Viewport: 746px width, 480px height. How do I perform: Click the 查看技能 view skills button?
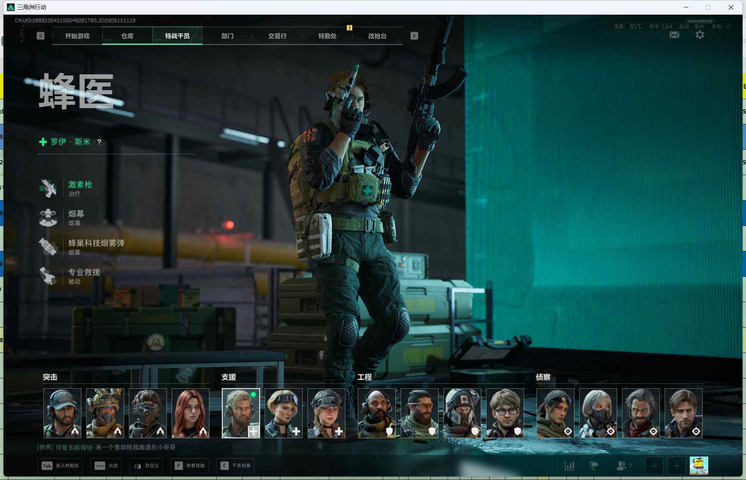click(190, 466)
